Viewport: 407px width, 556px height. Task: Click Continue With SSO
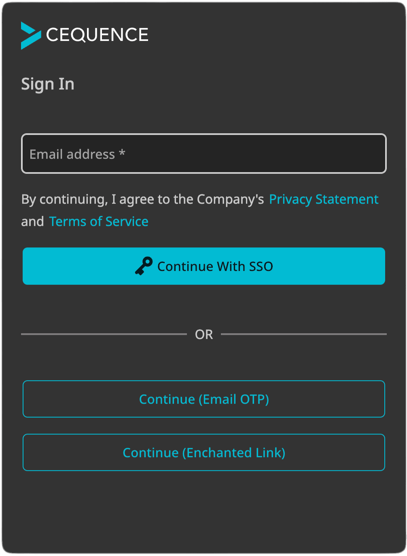pyautogui.click(x=203, y=266)
